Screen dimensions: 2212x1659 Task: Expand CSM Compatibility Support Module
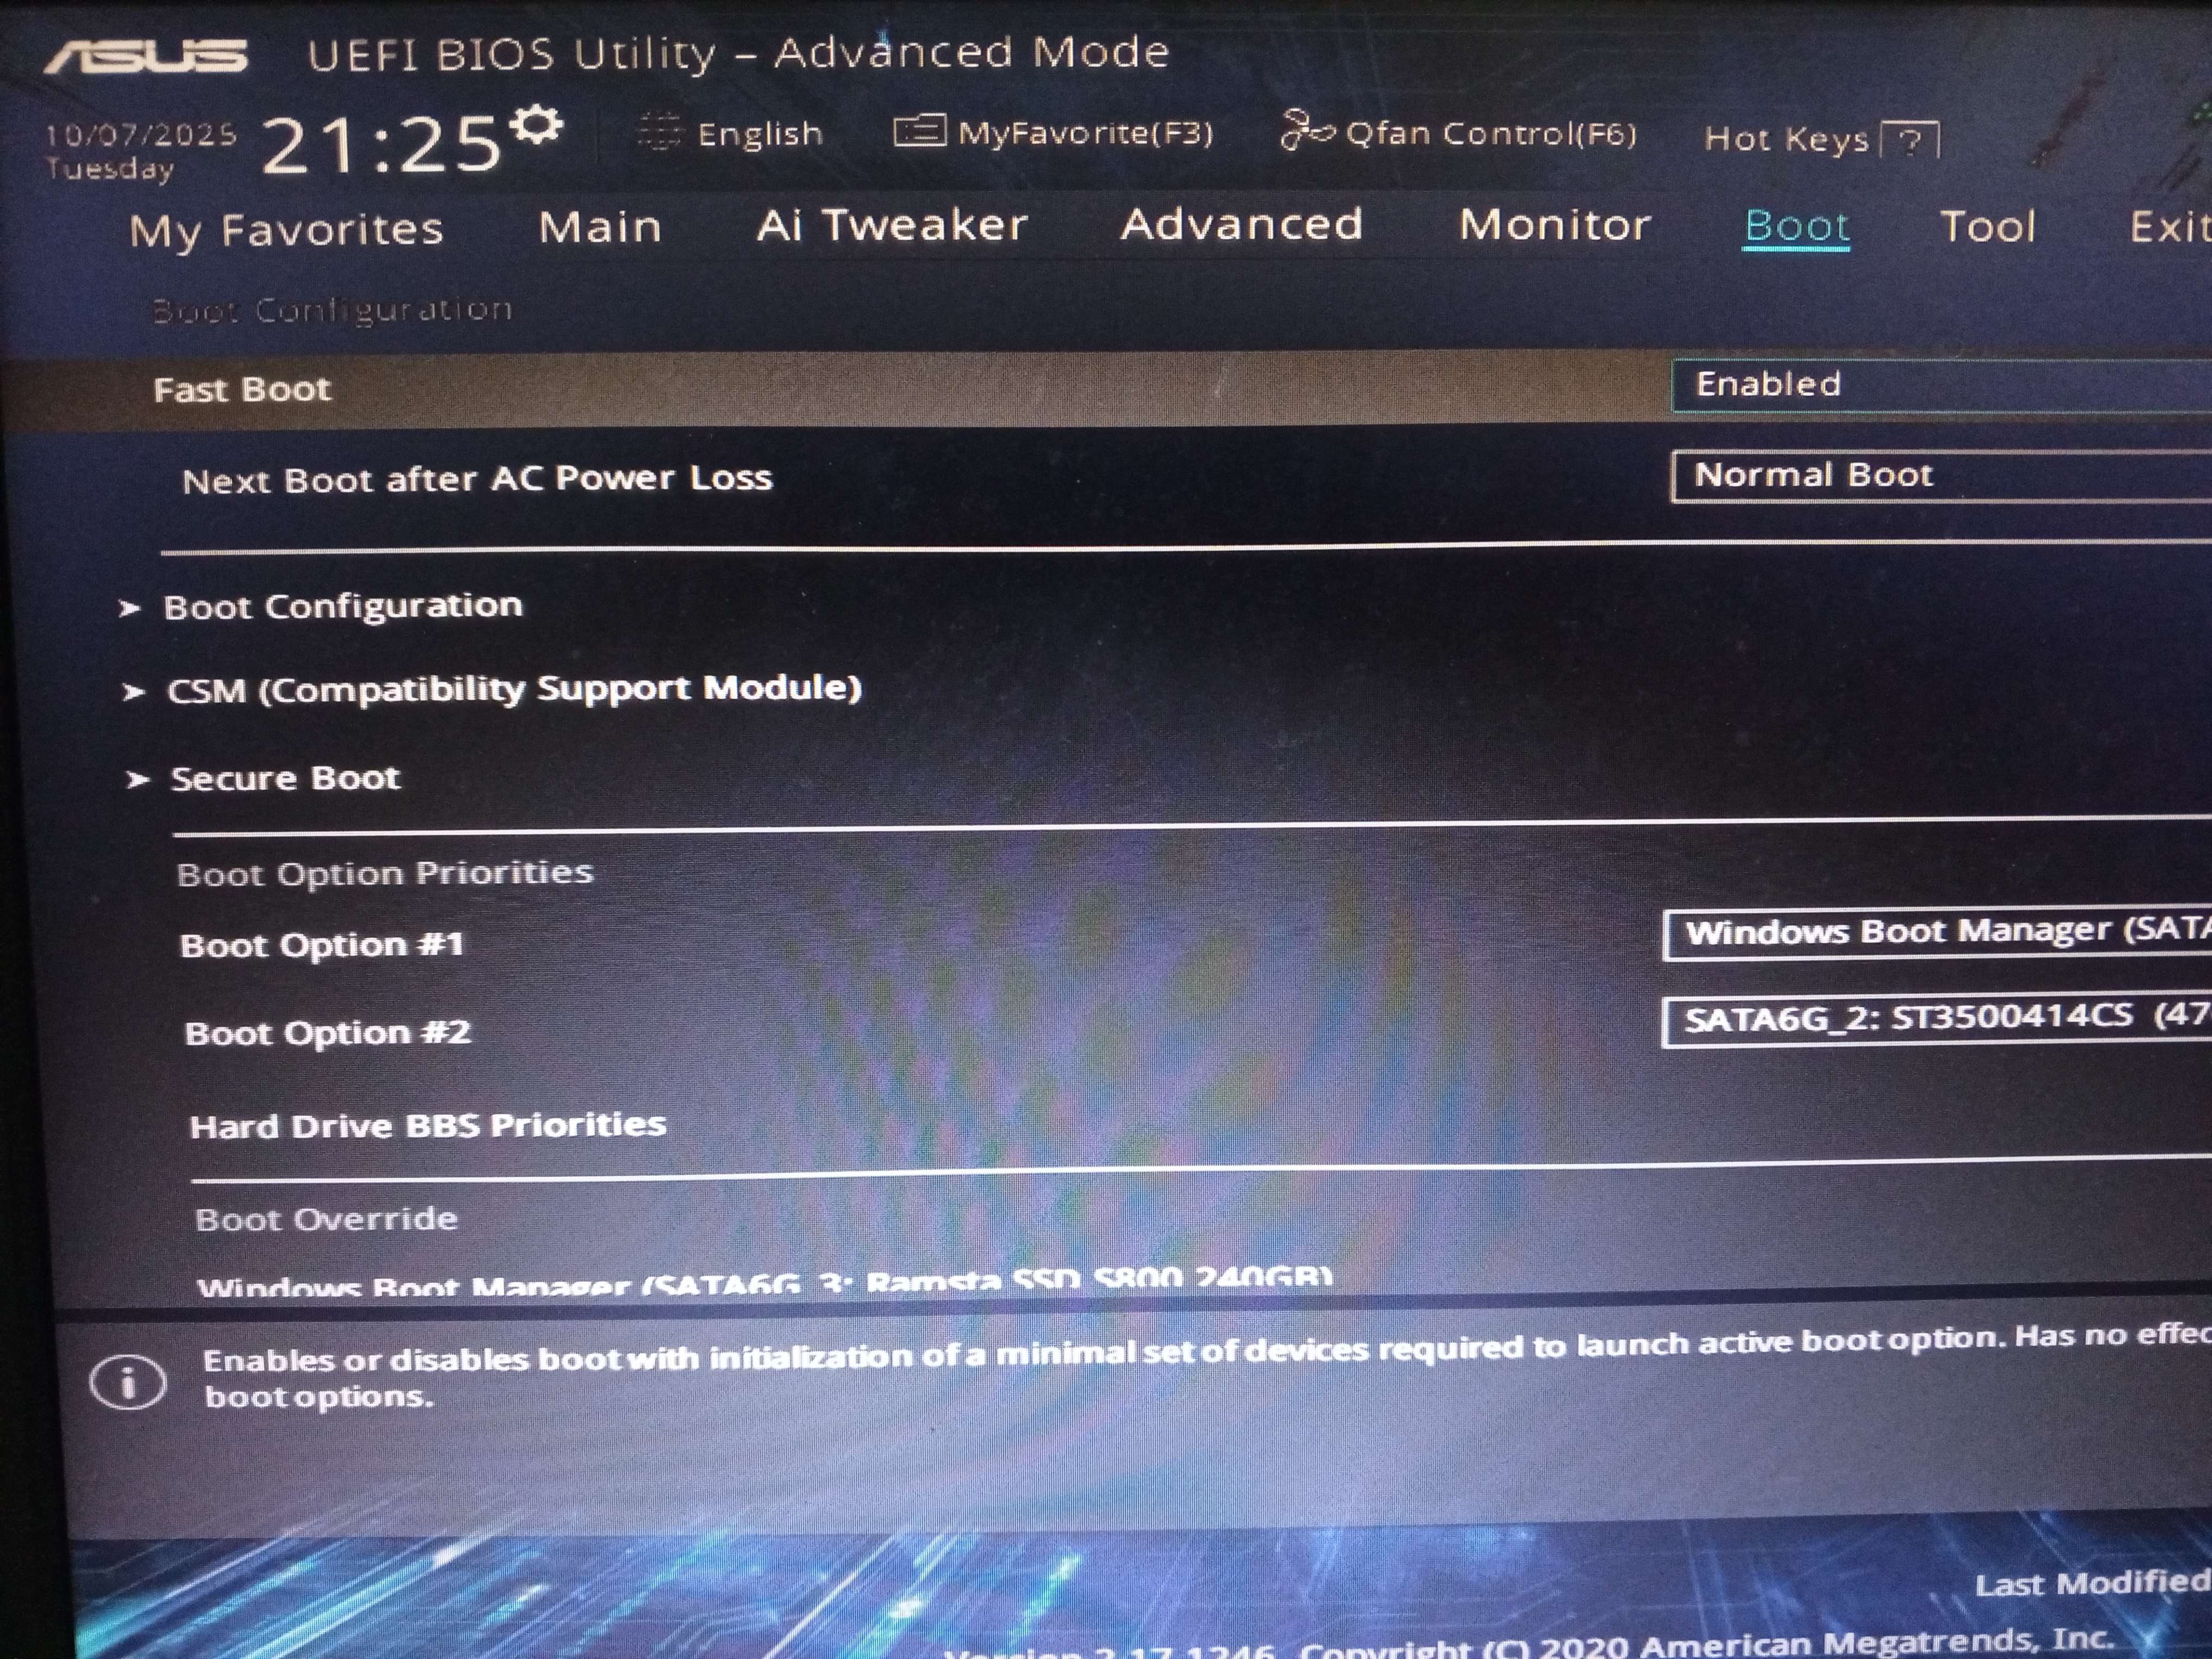tap(513, 689)
